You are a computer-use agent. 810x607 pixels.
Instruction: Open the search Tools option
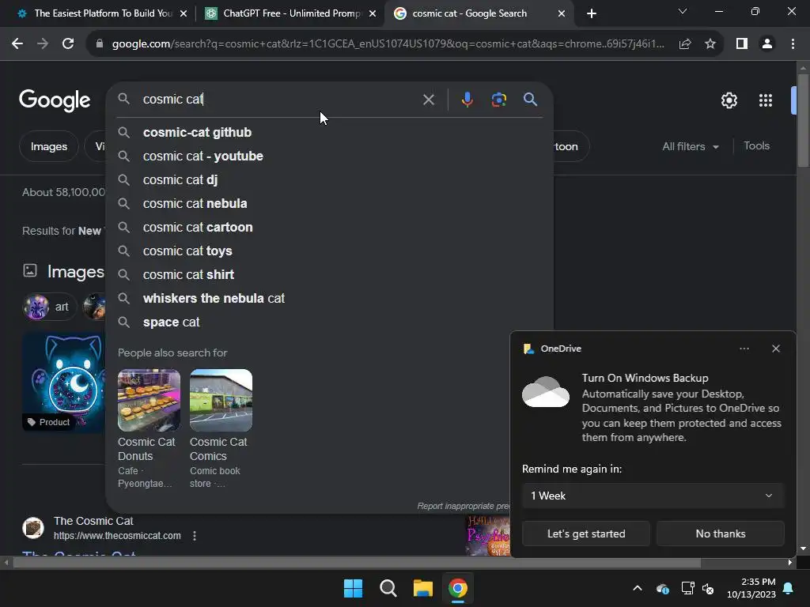pos(756,146)
